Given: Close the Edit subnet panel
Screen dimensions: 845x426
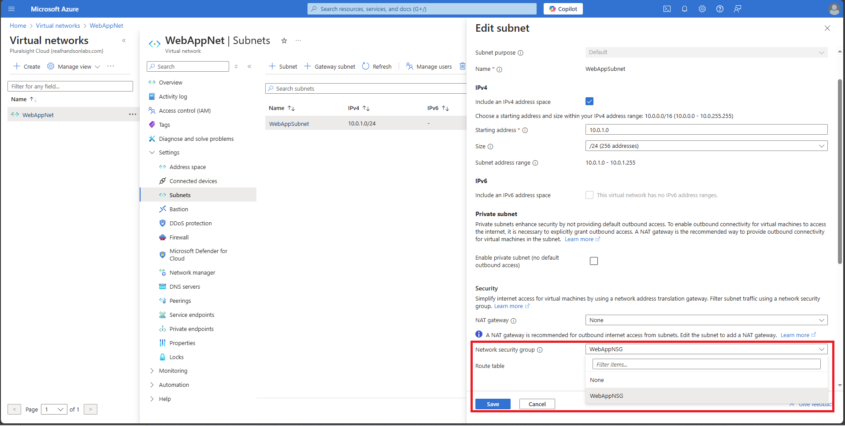Looking at the screenshot, I should [827, 28].
